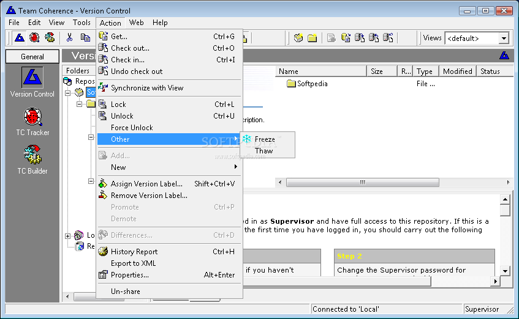Open the Tools menu
The height and width of the screenshot is (319, 519).
point(81,23)
